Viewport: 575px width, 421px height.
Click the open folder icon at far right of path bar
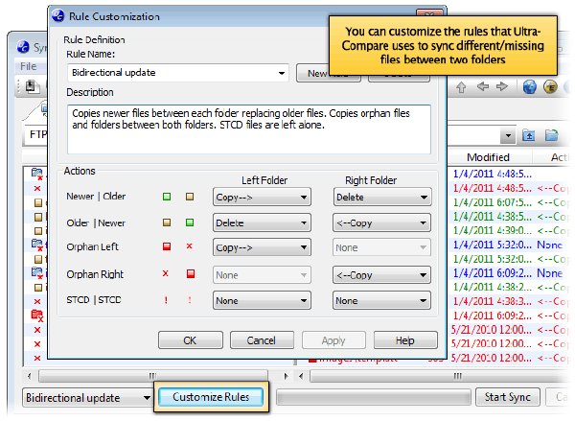pyautogui.click(x=551, y=135)
